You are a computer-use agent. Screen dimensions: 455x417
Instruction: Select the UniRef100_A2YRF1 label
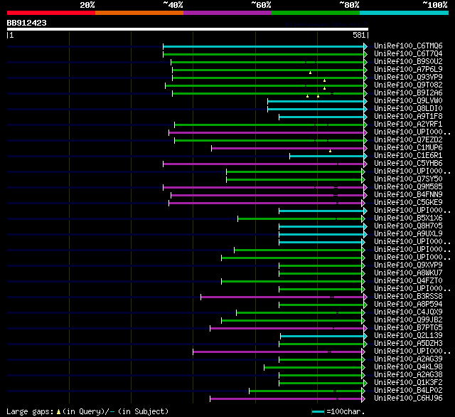coord(408,125)
